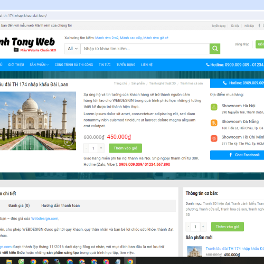Decrease quantity in Thông tin cơ bản panel
The width and height of the screenshot is (264, 264).
pyautogui.click(x=188, y=227)
